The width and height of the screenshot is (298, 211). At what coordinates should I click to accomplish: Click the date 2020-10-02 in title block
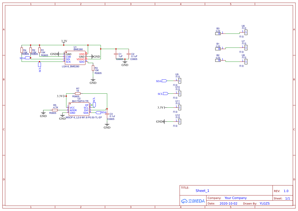pyautogui.click(x=228, y=204)
